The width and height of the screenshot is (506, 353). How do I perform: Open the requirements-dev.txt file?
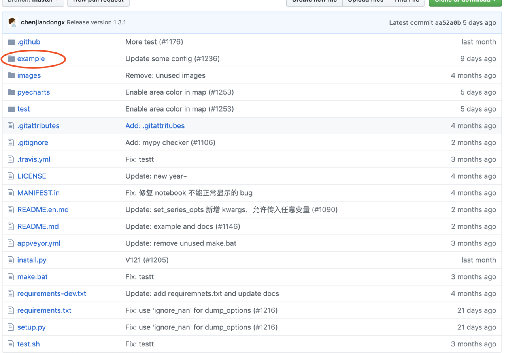pyautogui.click(x=51, y=294)
